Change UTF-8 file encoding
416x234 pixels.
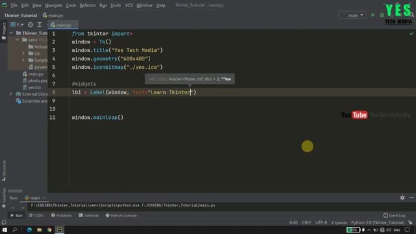coord(321,222)
